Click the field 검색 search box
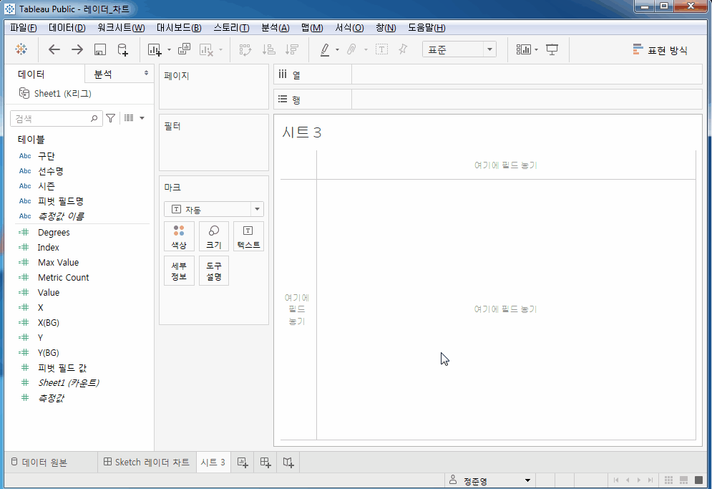Viewport: 712px width, 489px height. (56, 119)
